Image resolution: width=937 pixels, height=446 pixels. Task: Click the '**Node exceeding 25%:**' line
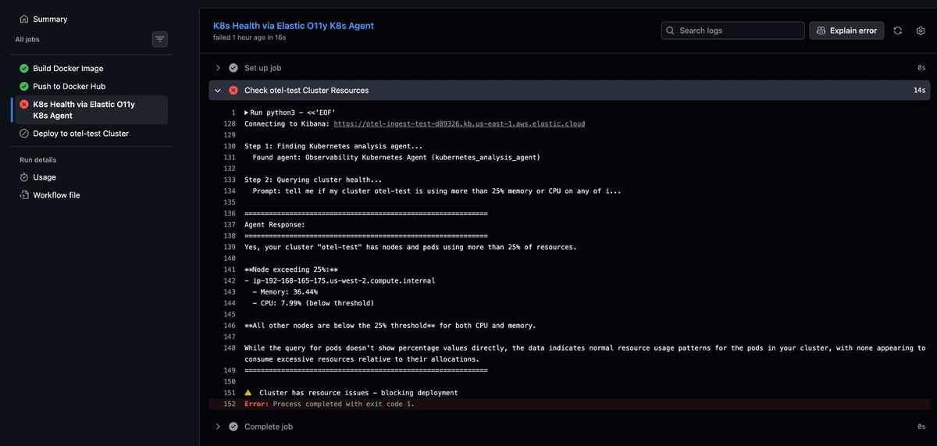[x=293, y=269]
